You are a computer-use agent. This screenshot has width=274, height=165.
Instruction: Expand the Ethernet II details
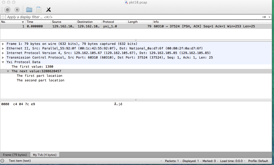(x=3, y=48)
